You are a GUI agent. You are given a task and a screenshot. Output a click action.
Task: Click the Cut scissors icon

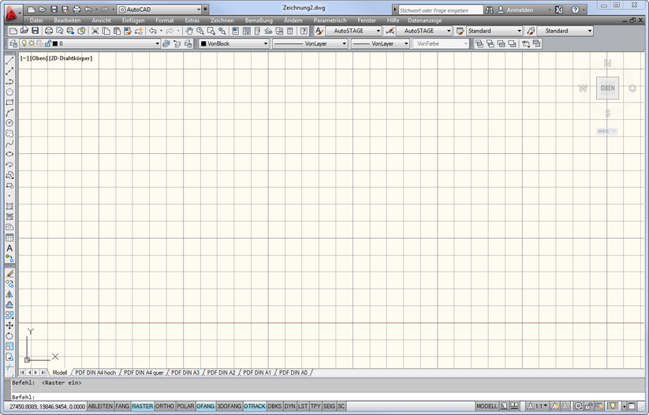coord(95,31)
